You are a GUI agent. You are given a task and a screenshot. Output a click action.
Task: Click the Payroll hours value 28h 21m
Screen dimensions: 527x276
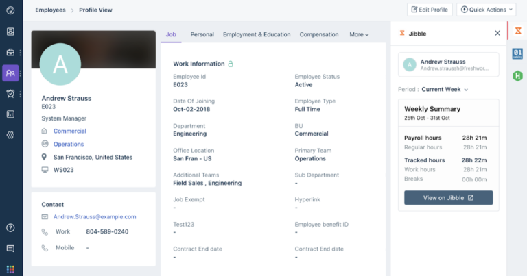(x=474, y=138)
